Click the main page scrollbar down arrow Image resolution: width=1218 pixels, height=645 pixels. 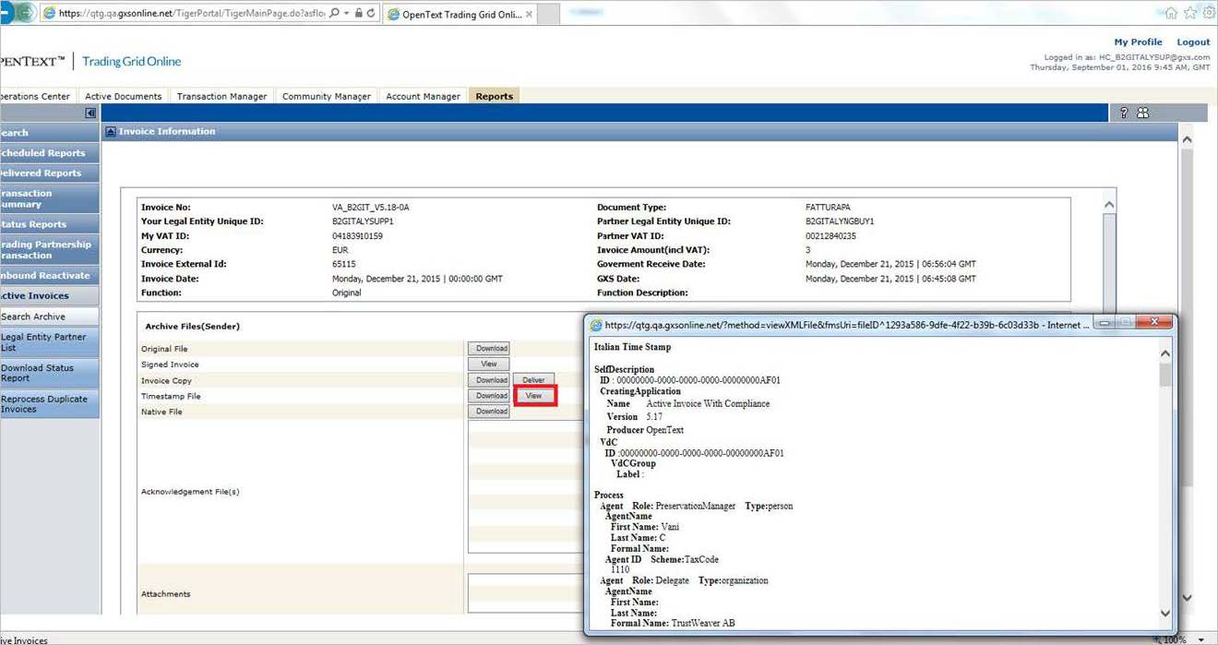pyautogui.click(x=1187, y=598)
